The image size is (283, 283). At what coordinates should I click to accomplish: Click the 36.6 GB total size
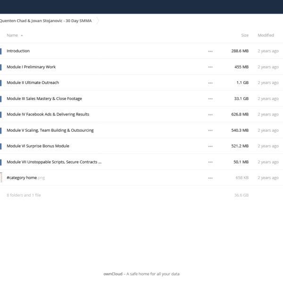241,195
